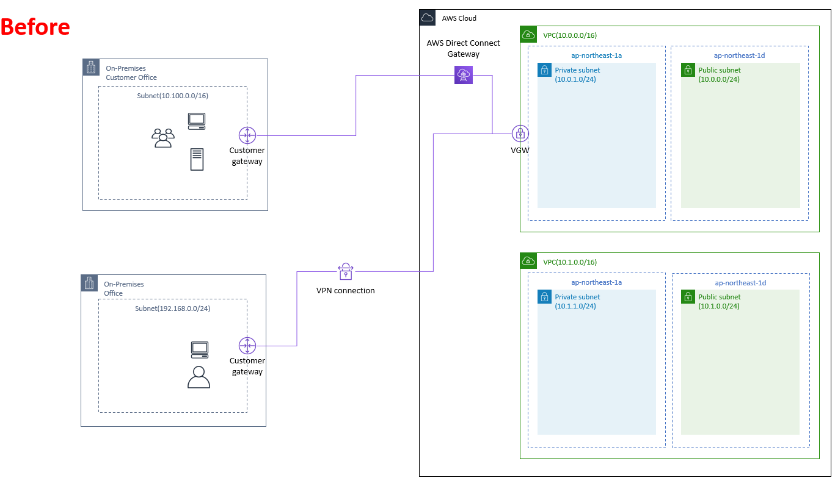Screen dimensions: 835x478
Task: Click 'ap-northeast-1d' label in VPC 10.0.0.0/16
Action: pos(740,55)
